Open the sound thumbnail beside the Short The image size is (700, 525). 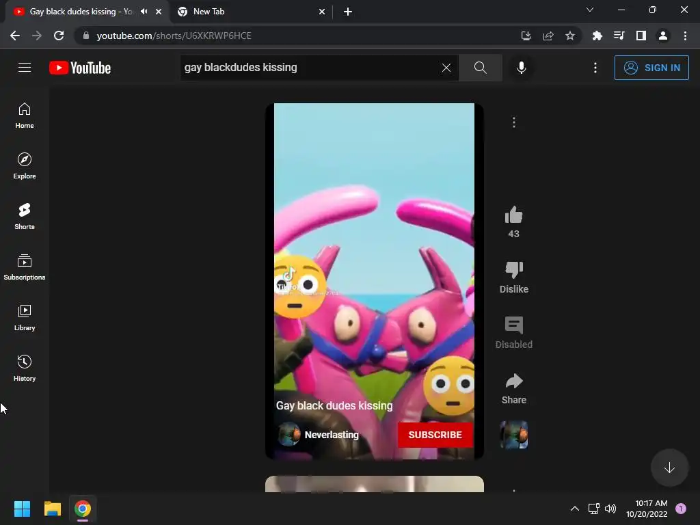click(x=514, y=434)
